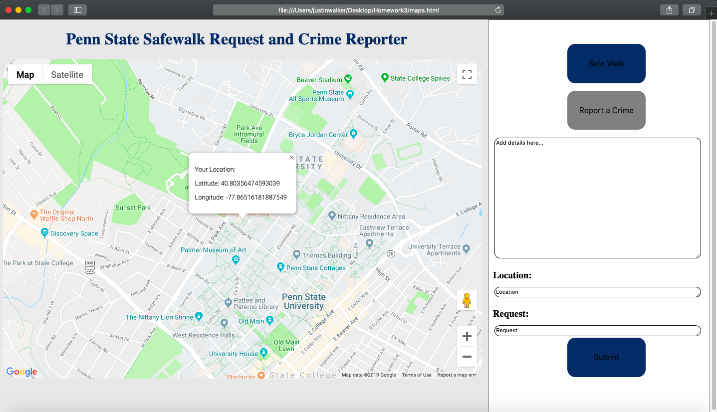
Task: Click the Safari address bar URL
Action: click(x=358, y=10)
